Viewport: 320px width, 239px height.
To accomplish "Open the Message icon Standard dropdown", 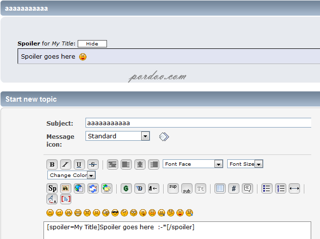I will click(x=118, y=136).
